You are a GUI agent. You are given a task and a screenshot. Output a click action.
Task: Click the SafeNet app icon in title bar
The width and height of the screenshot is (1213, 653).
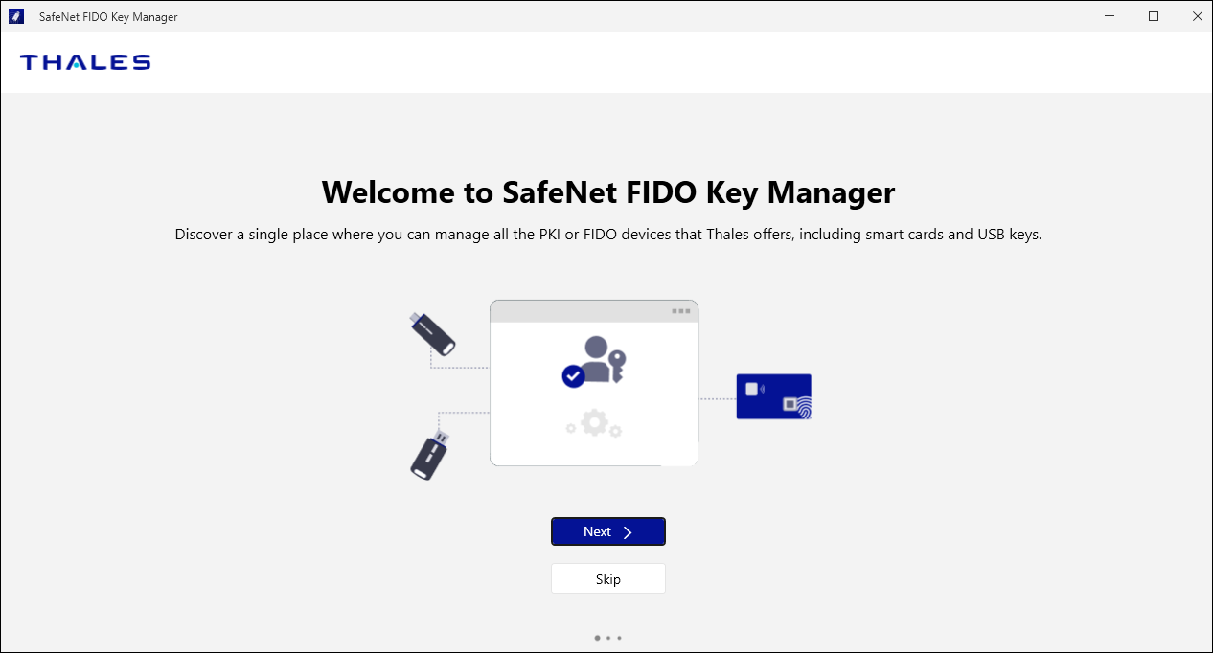coord(16,17)
